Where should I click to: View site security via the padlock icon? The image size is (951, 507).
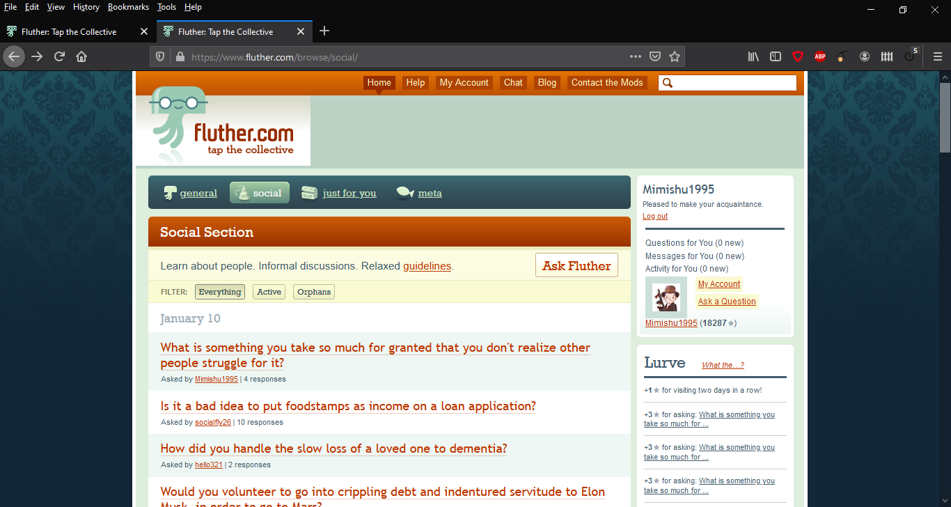pyautogui.click(x=179, y=56)
